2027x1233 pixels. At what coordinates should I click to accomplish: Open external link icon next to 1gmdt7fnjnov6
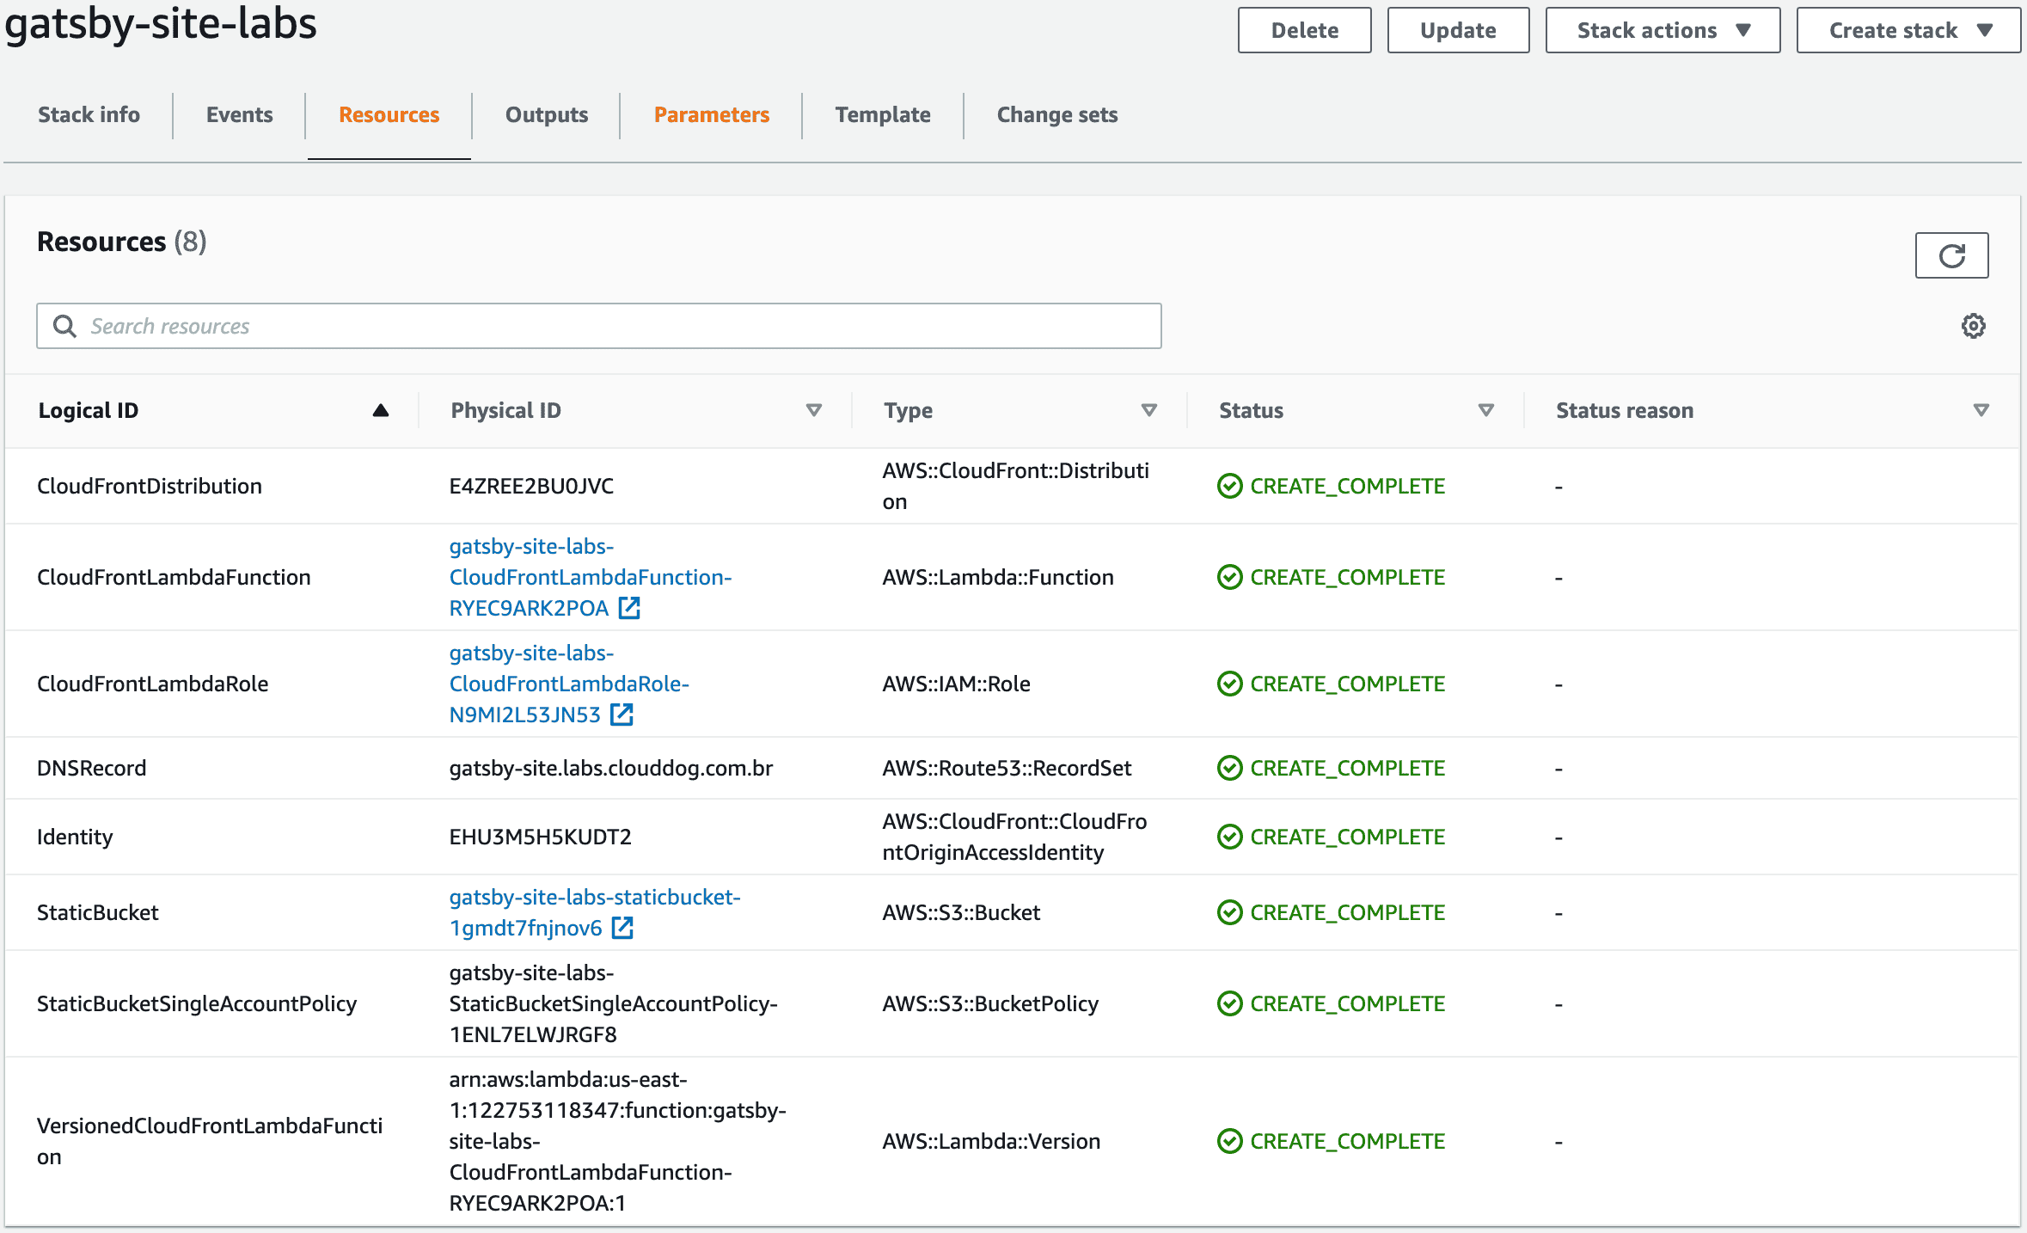[x=622, y=928]
